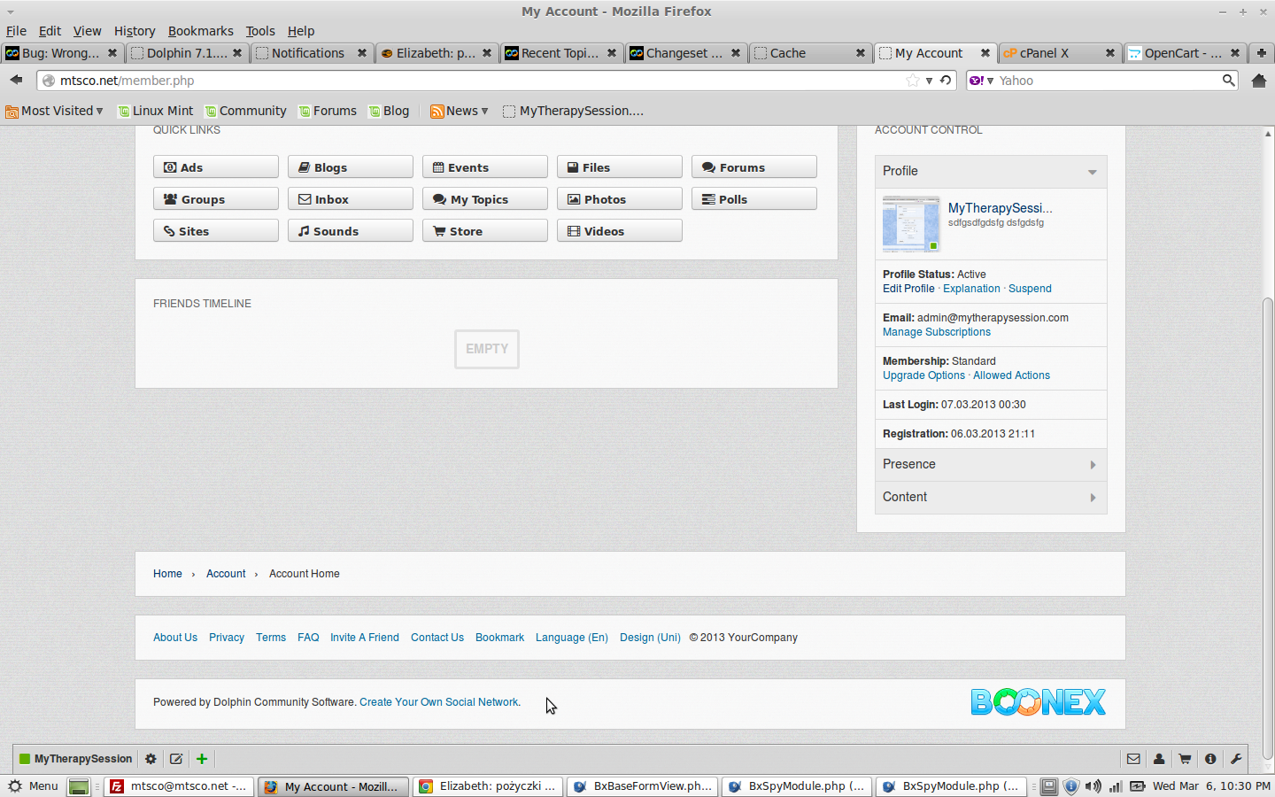Collapse the Profile section in Account Control
This screenshot has width=1275, height=797.
(1092, 172)
